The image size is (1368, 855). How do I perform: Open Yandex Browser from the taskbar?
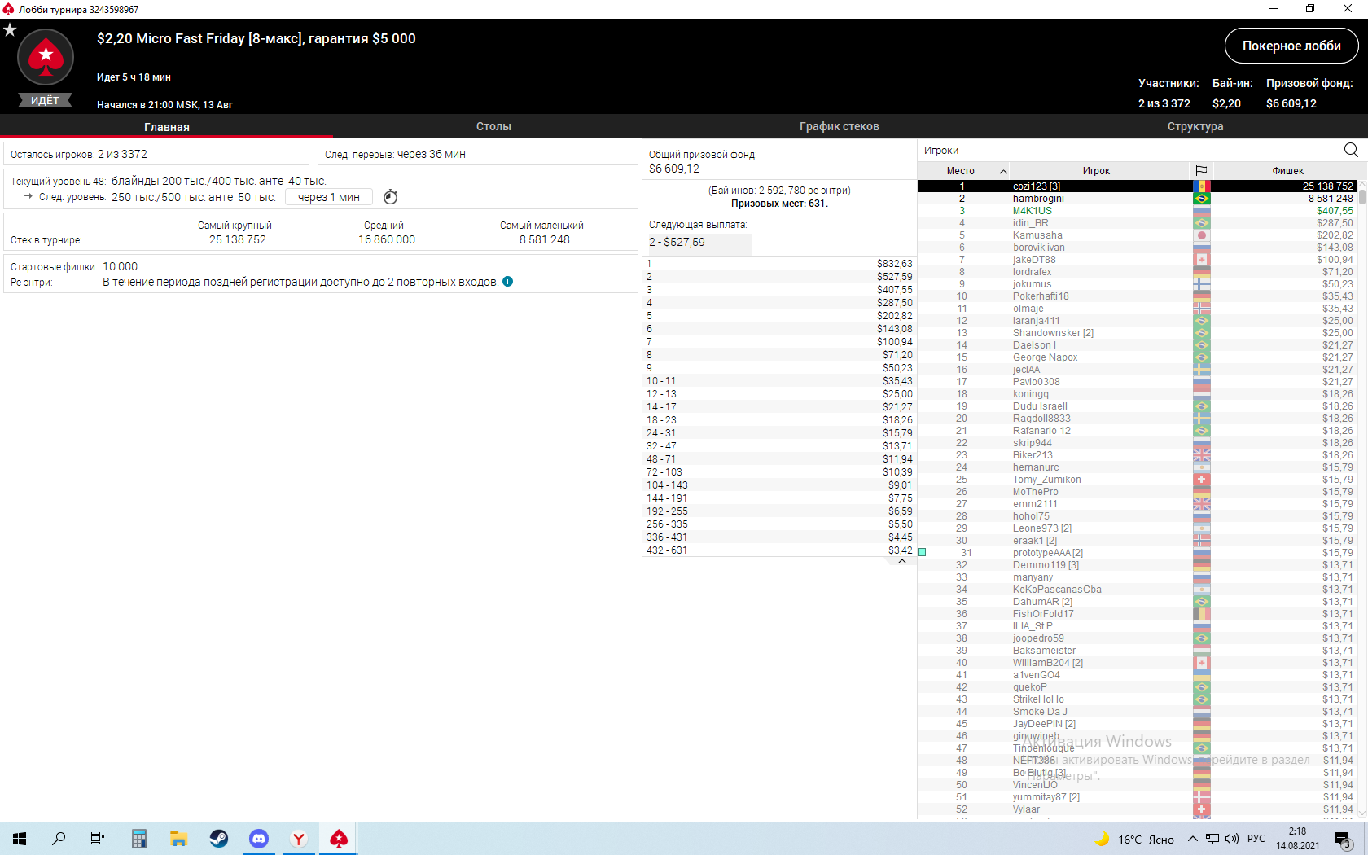(299, 839)
